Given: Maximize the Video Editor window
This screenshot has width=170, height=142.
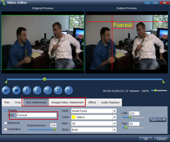Looking at the screenshot, I should point(155,3).
